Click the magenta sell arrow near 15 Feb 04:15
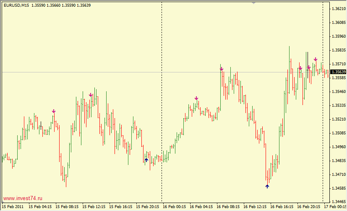The height and width of the screenshot is (211, 347). click(x=54, y=111)
